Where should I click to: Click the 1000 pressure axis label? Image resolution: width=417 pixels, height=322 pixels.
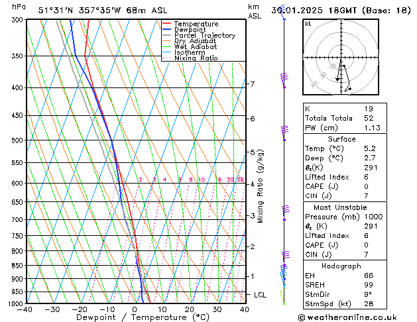[x=17, y=303]
